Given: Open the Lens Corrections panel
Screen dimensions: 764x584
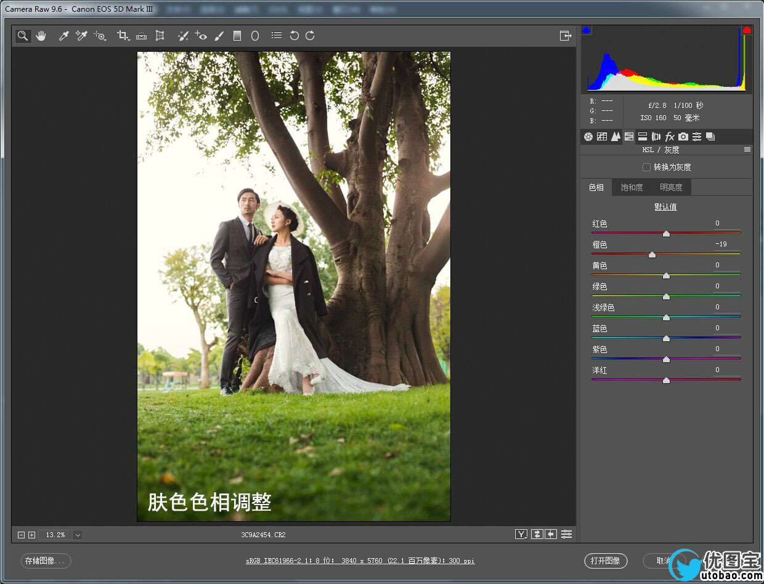Looking at the screenshot, I should (x=656, y=137).
